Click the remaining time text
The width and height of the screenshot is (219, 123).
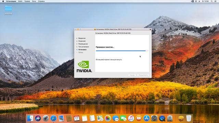[109, 59]
